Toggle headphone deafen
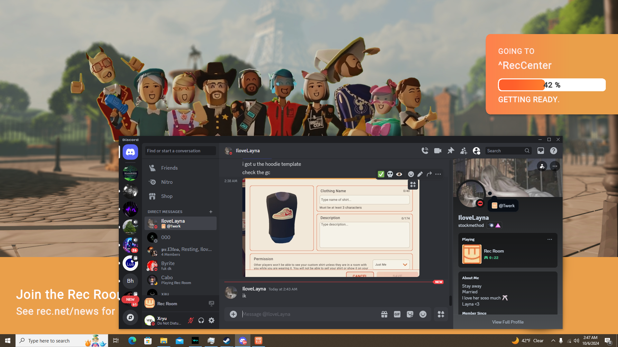 click(x=201, y=320)
